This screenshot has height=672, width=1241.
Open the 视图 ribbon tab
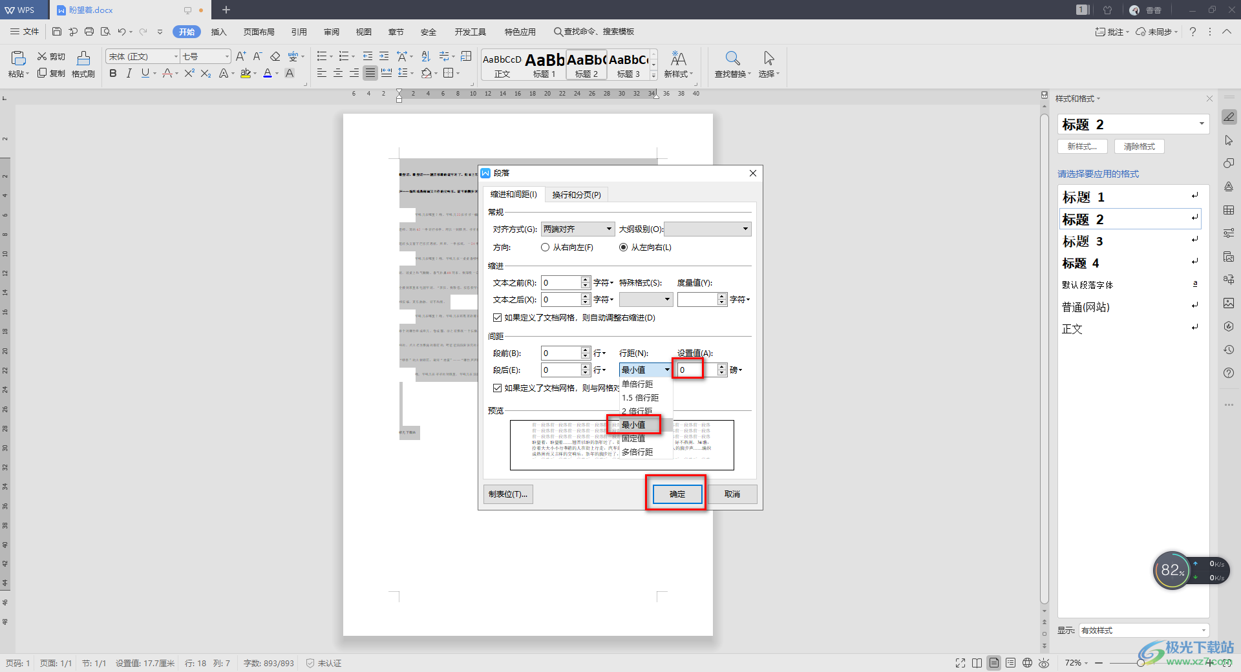pos(364,32)
